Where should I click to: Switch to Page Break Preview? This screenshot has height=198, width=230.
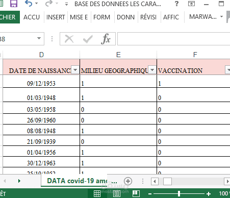[x=136, y=193]
